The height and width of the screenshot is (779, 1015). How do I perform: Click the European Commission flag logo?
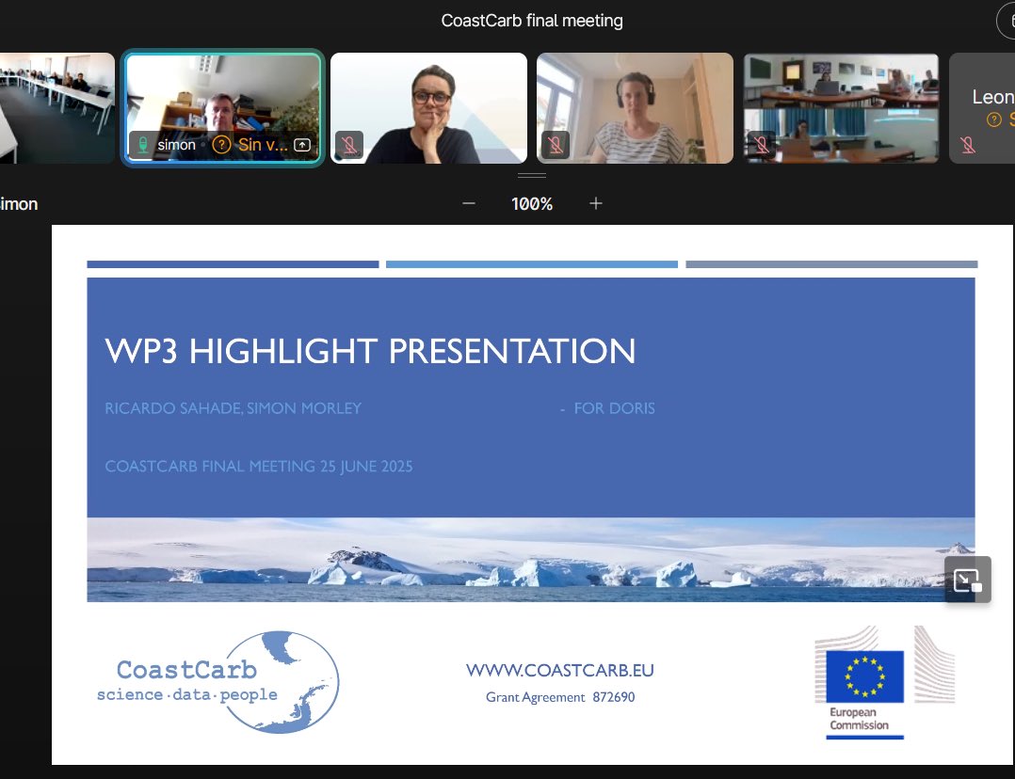tap(885, 683)
